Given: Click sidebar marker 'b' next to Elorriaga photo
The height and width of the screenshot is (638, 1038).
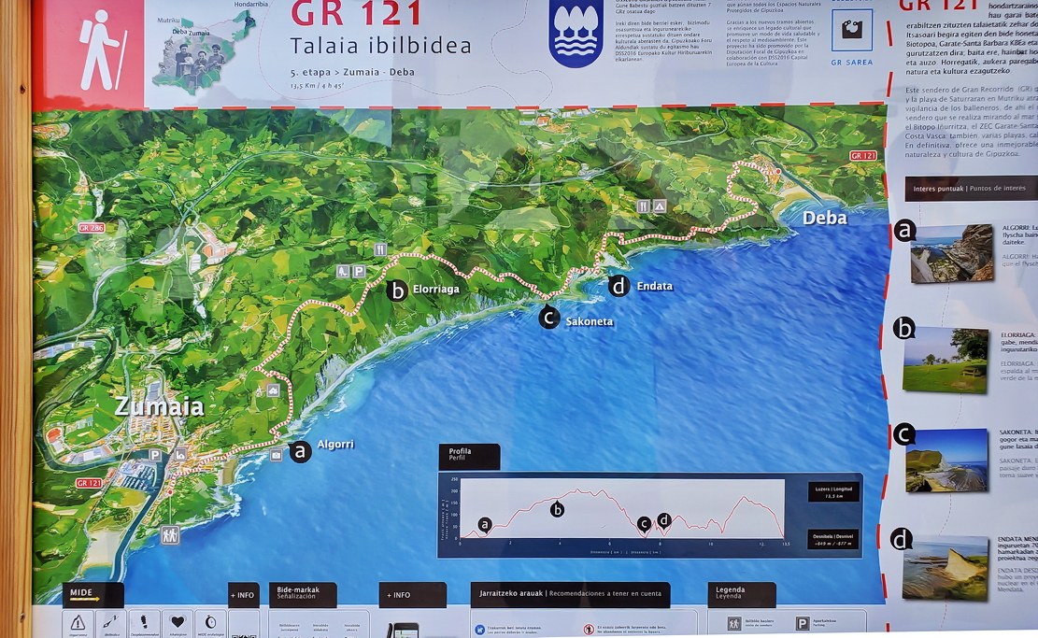Looking at the screenshot, I should 904,329.
